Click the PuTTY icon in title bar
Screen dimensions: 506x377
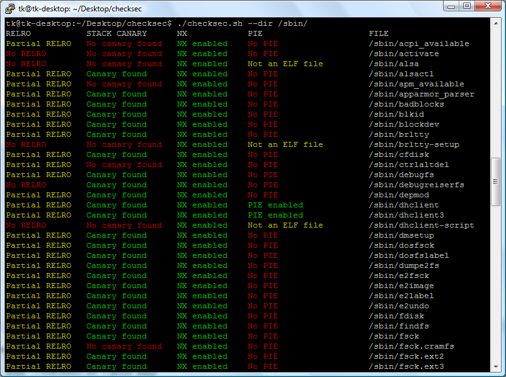click(x=10, y=8)
